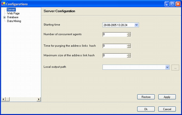The width and height of the screenshot is (182, 115).
Task: Decrease maximum size of address link hash
Action: tap(129, 56)
